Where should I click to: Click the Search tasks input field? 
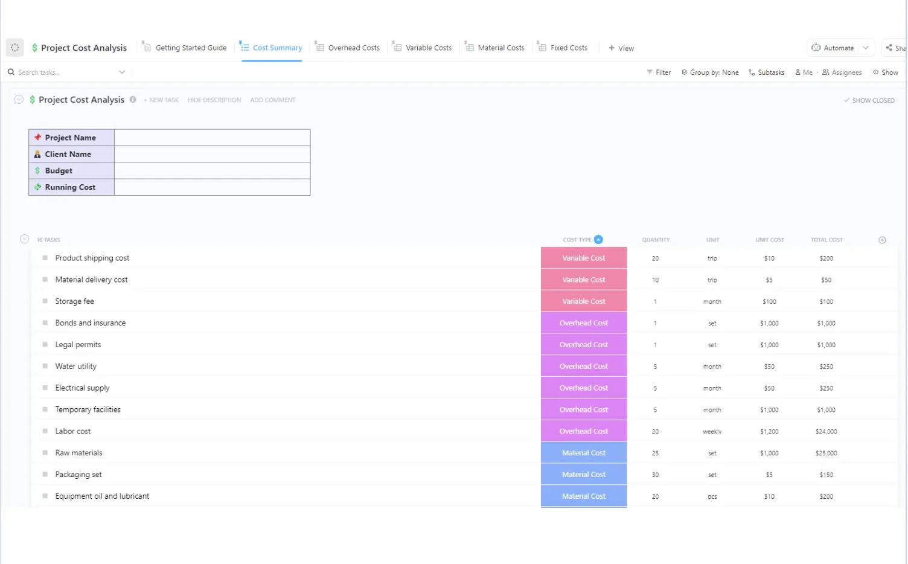66,72
